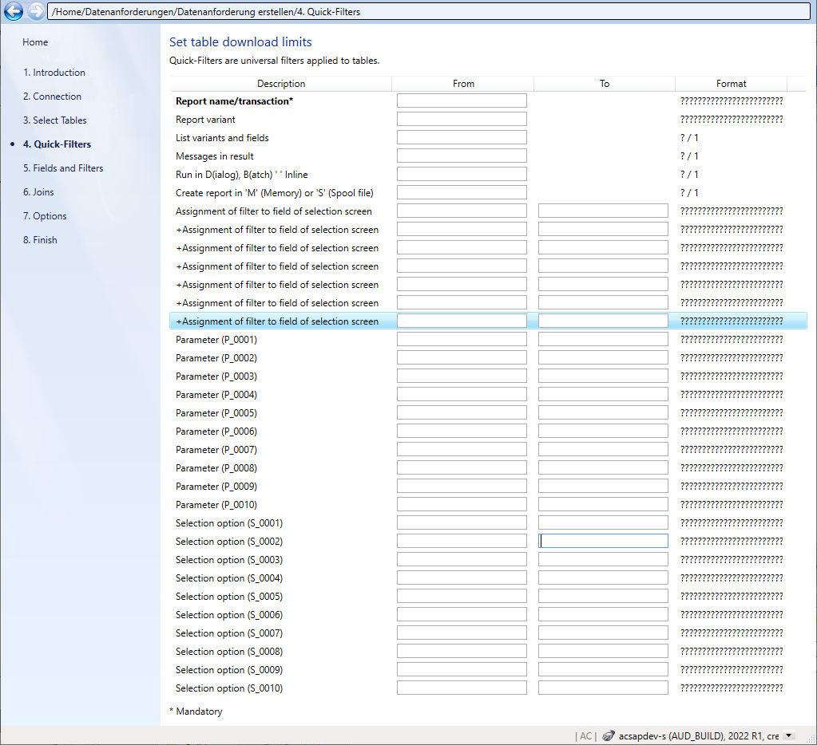Click acsapdev-s (AUD_BUILD) status bar text
Viewport: 817px width, 745px height.
[x=698, y=736]
